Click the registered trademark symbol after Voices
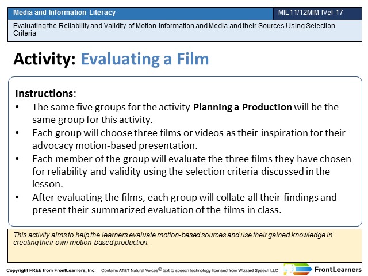 160,269
